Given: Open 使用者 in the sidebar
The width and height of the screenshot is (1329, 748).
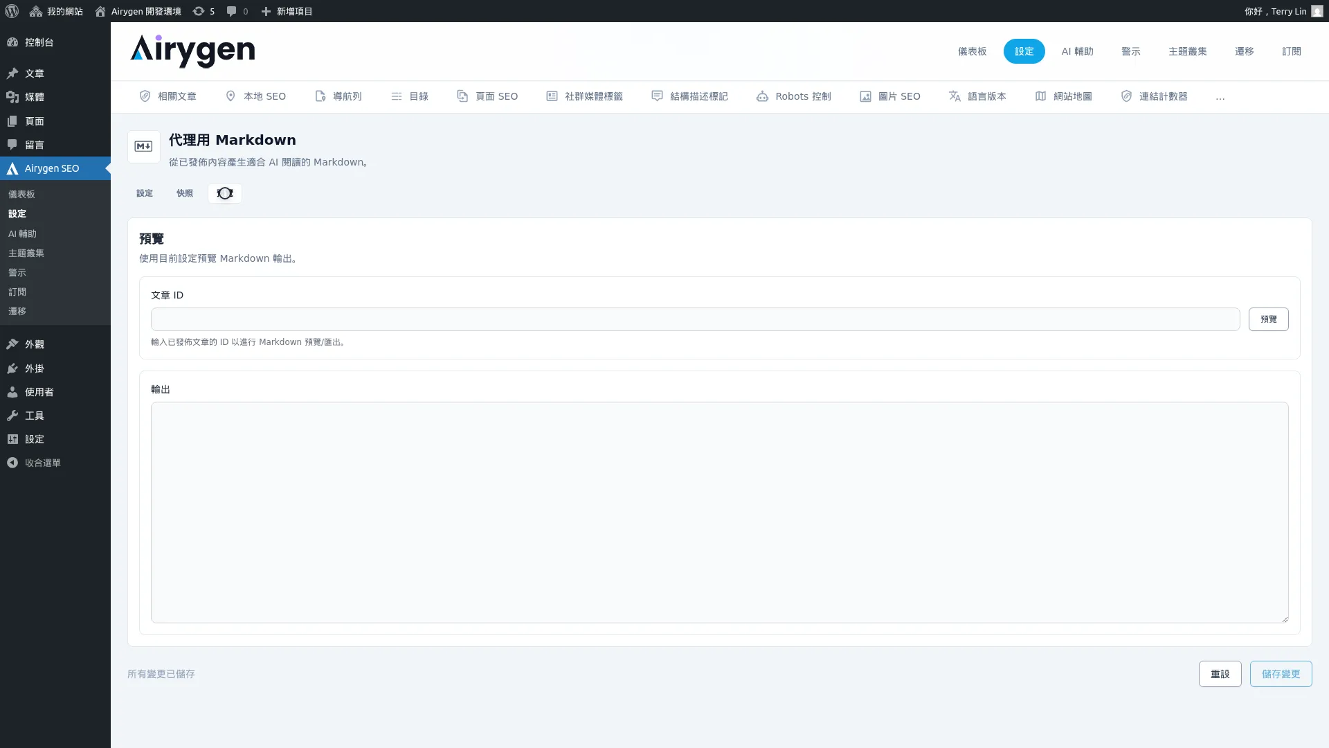Looking at the screenshot, I should point(55,392).
